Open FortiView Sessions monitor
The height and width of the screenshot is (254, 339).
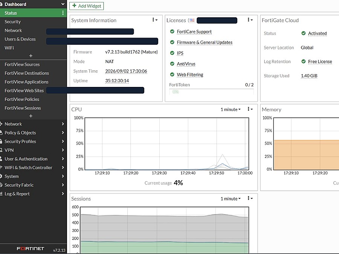[23, 108]
